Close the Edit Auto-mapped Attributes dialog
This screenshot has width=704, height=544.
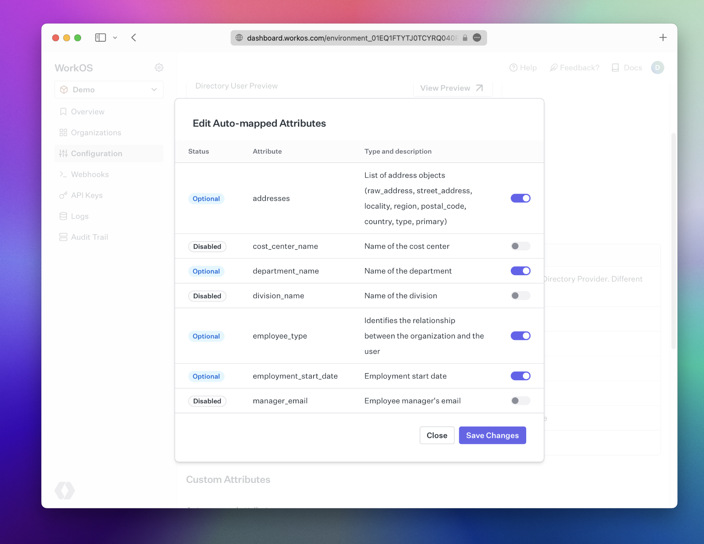(x=437, y=435)
